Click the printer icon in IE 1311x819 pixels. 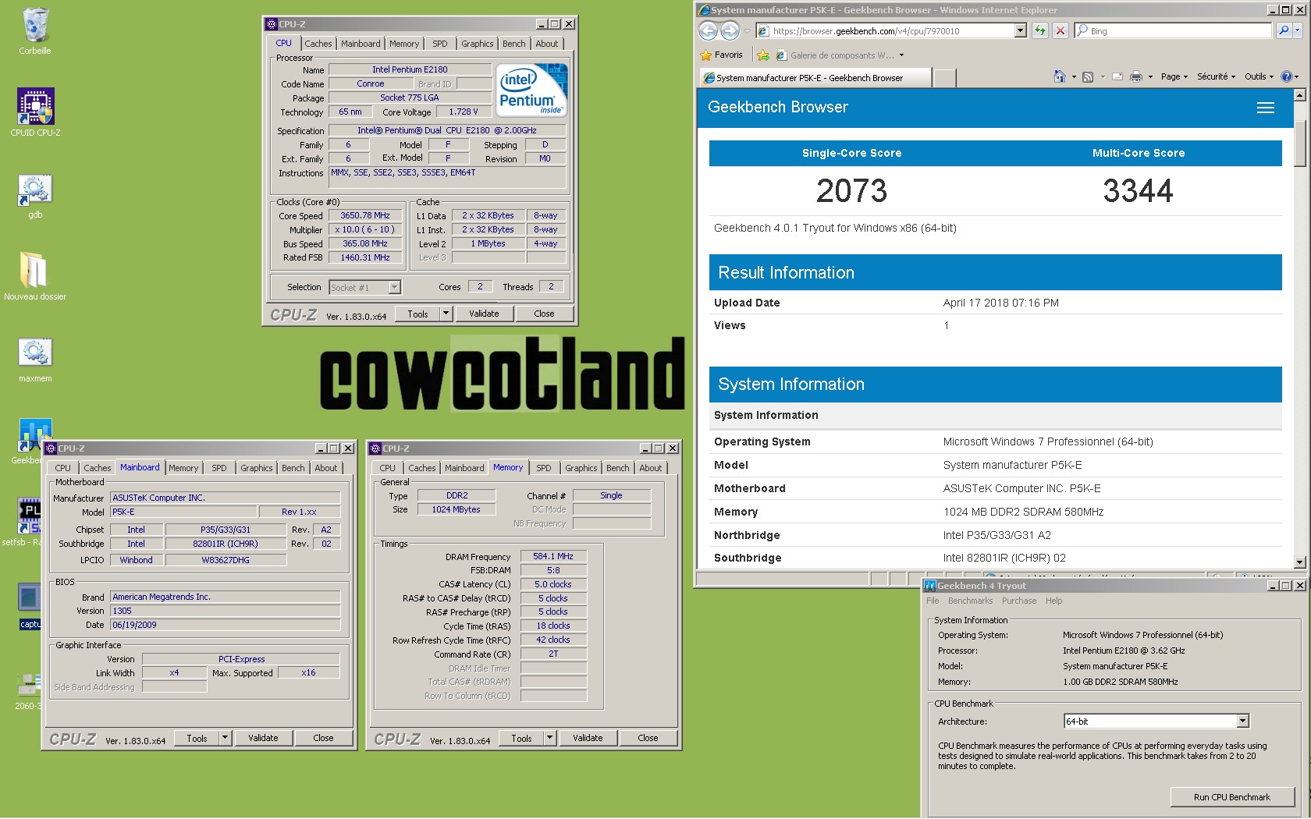[1136, 76]
